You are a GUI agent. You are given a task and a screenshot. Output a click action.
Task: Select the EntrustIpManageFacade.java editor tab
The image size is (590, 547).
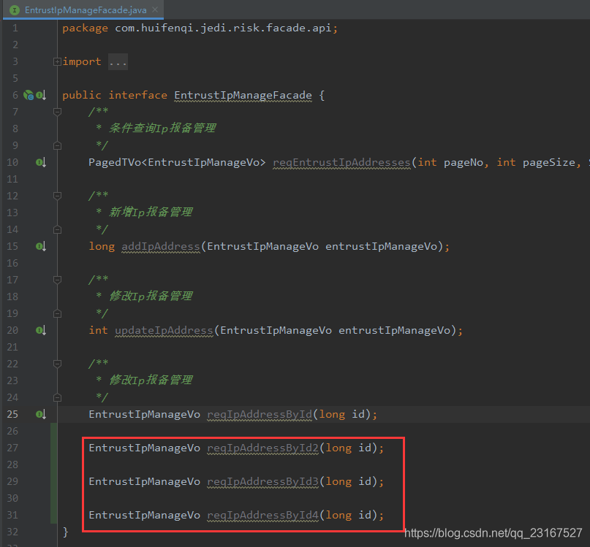pyautogui.click(x=85, y=10)
